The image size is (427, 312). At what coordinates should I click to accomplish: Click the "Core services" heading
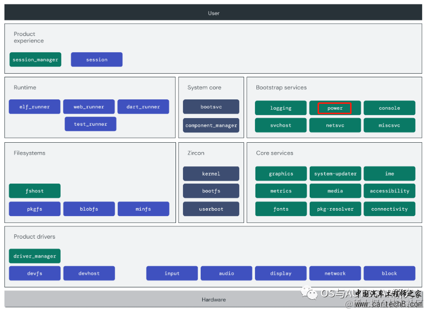coord(275,153)
